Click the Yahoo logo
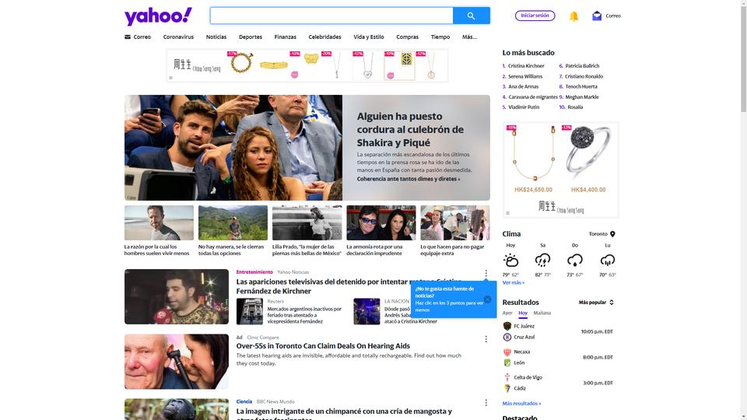The height and width of the screenshot is (420, 747). [158, 16]
